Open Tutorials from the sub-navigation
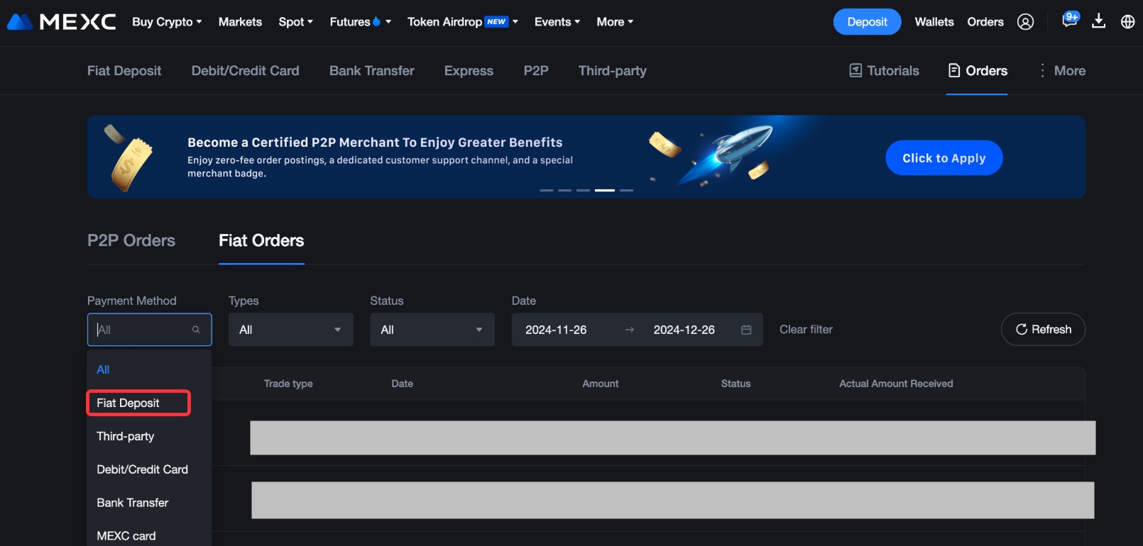The height and width of the screenshot is (546, 1143). 884,71
